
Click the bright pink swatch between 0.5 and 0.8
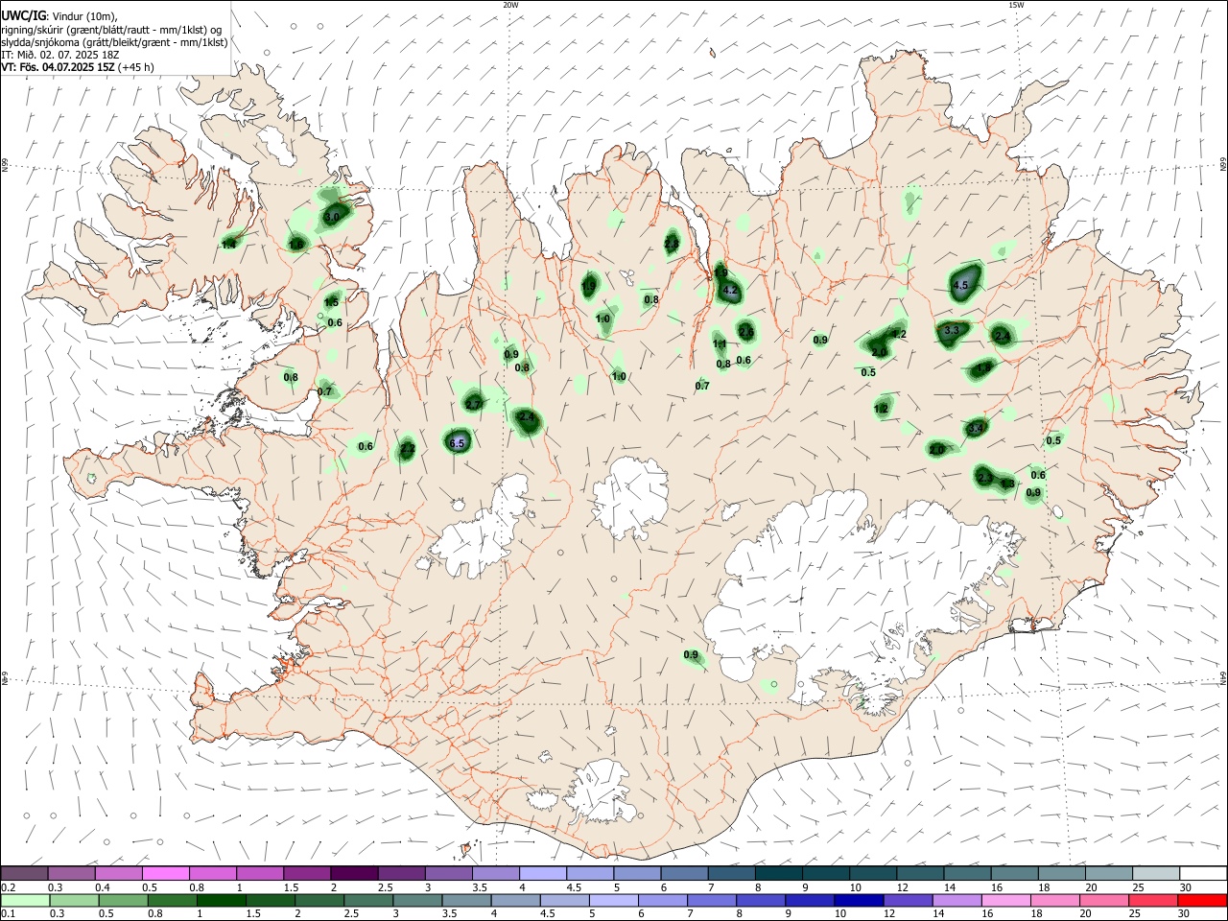pos(167,874)
